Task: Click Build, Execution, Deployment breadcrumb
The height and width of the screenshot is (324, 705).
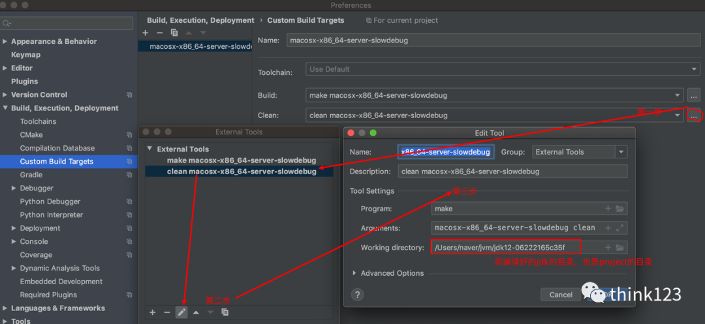Action: tap(200, 20)
